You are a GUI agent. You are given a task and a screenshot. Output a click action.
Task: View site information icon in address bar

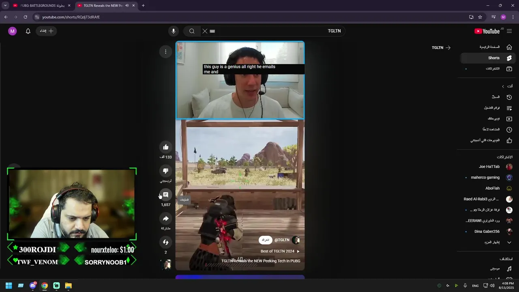click(x=37, y=17)
